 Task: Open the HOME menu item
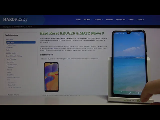[78, 19]
